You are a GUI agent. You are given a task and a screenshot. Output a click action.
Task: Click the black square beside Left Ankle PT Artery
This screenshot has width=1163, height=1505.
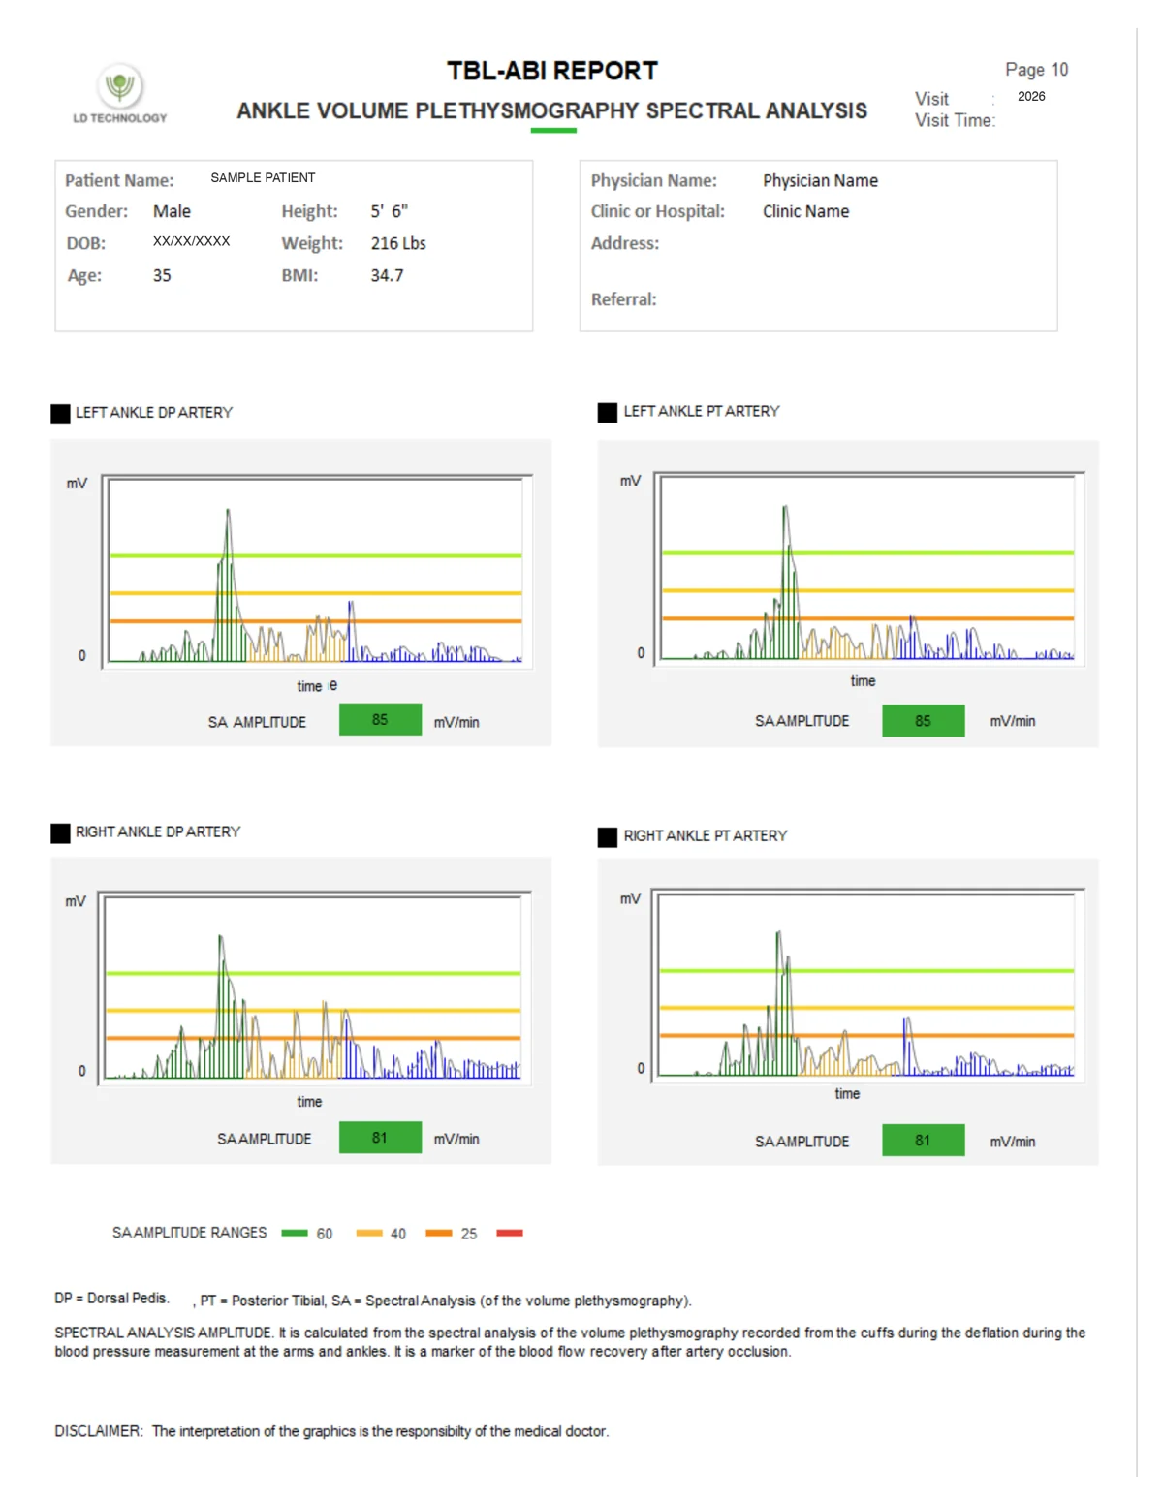[x=608, y=413]
